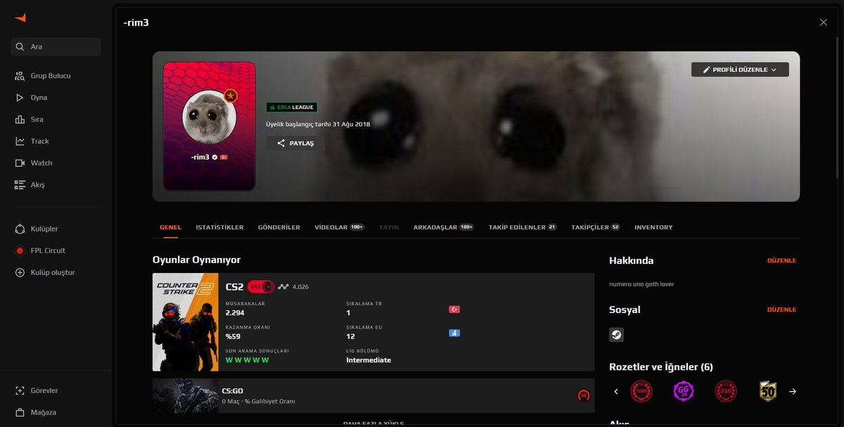The width and height of the screenshot is (844, 427).
Task: Click the CS:GO level 10 badge
Action: [583, 396]
